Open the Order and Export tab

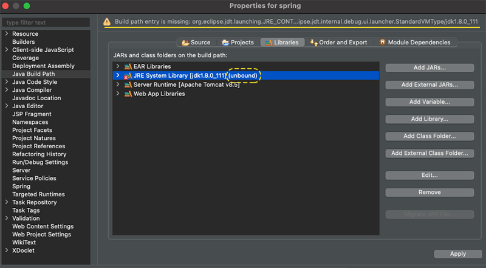coord(338,43)
